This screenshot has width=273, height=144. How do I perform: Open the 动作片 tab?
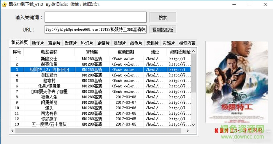38,43
